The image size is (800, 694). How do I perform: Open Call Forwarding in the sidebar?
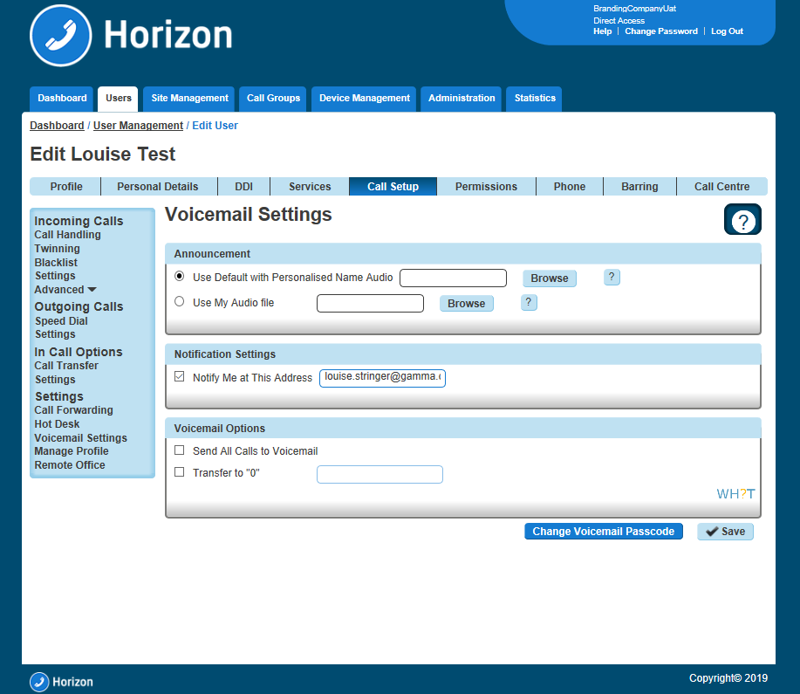73,410
